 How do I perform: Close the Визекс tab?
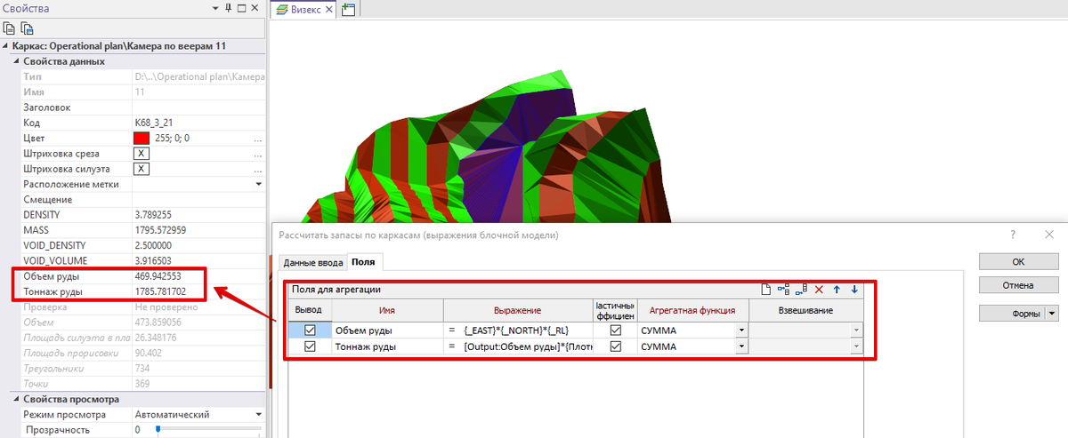[x=329, y=9]
